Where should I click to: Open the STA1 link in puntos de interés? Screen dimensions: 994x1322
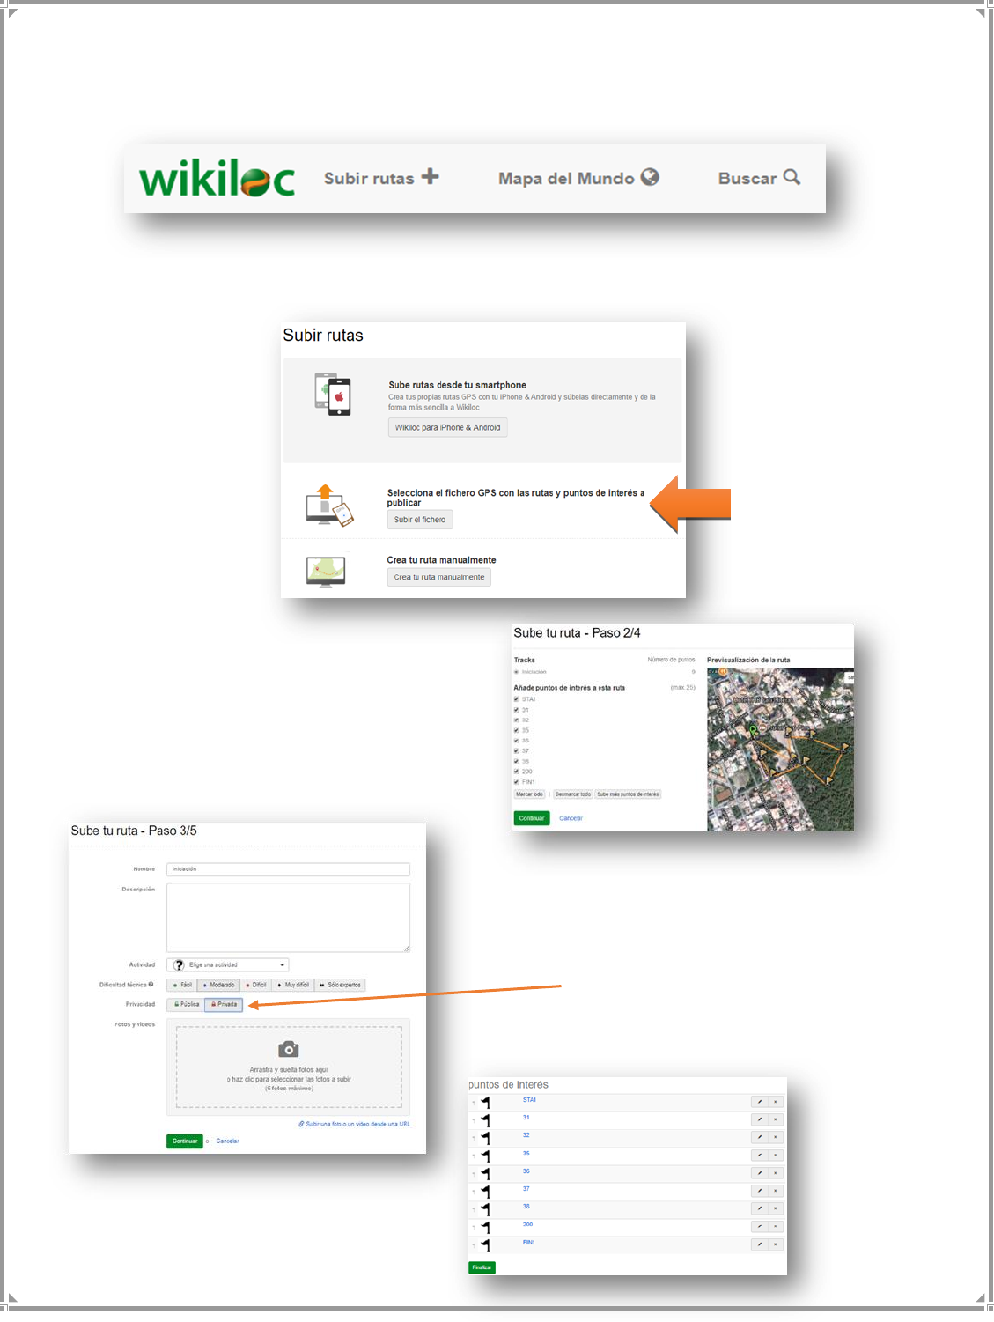point(529,1100)
